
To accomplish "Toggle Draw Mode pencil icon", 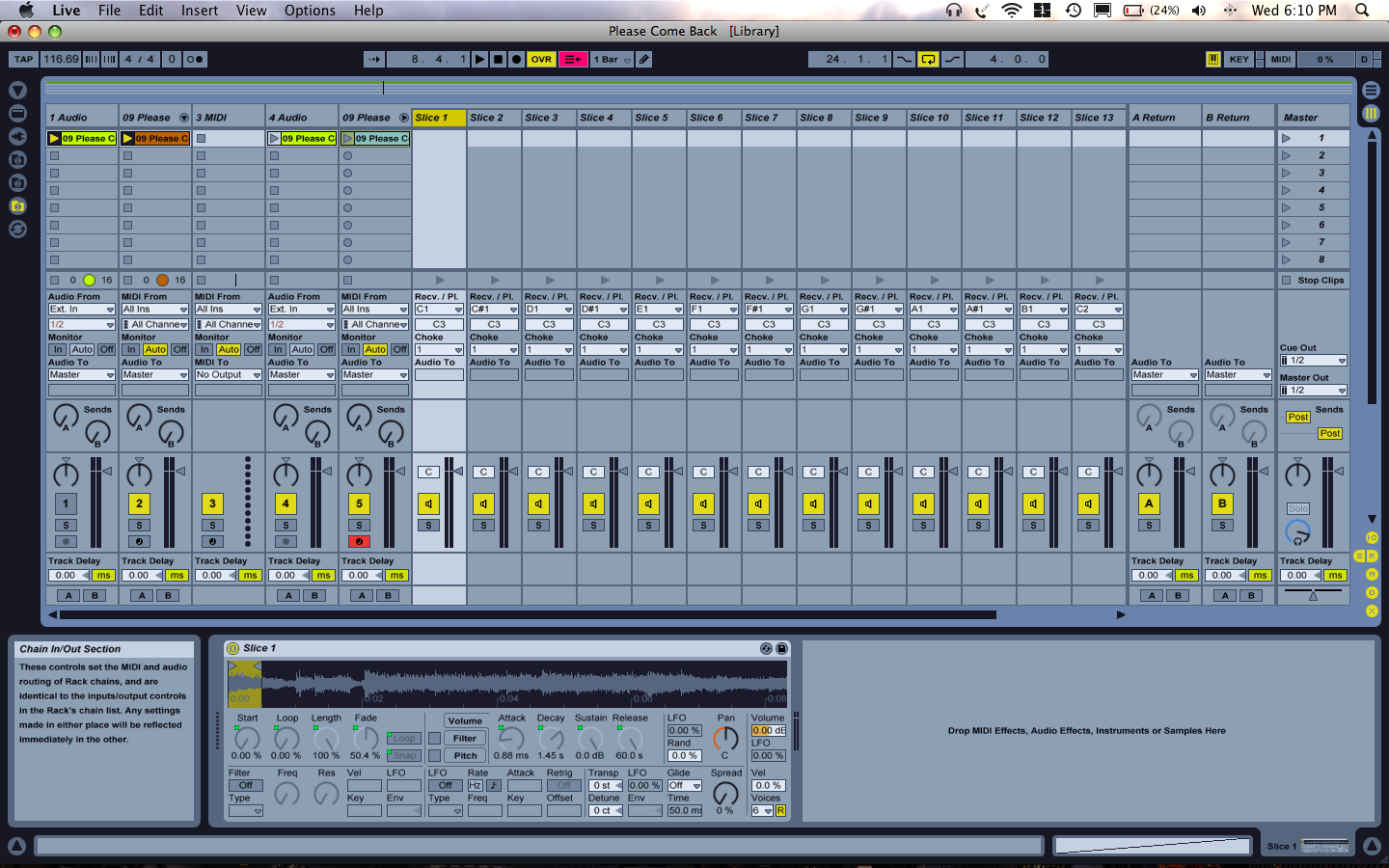I will point(644,59).
